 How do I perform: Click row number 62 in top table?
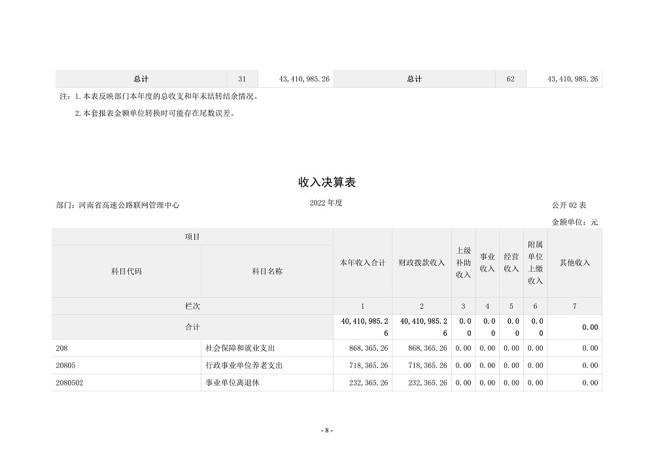click(x=511, y=79)
